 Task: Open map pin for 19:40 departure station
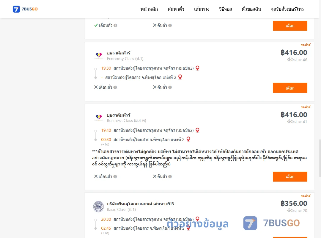[x=197, y=130]
